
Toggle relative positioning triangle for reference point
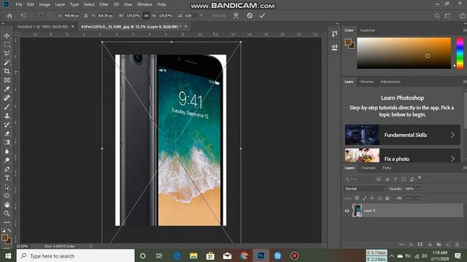86,15
